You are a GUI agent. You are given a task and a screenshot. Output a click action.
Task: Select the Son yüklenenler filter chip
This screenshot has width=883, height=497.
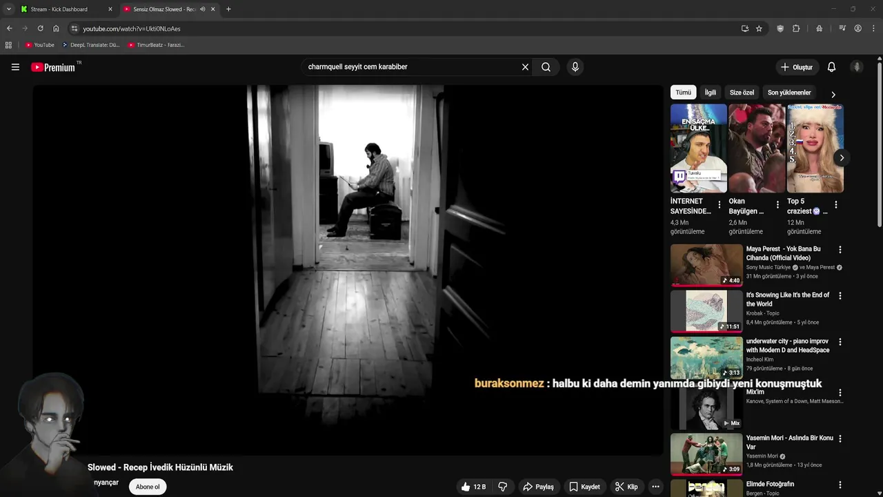[789, 92]
